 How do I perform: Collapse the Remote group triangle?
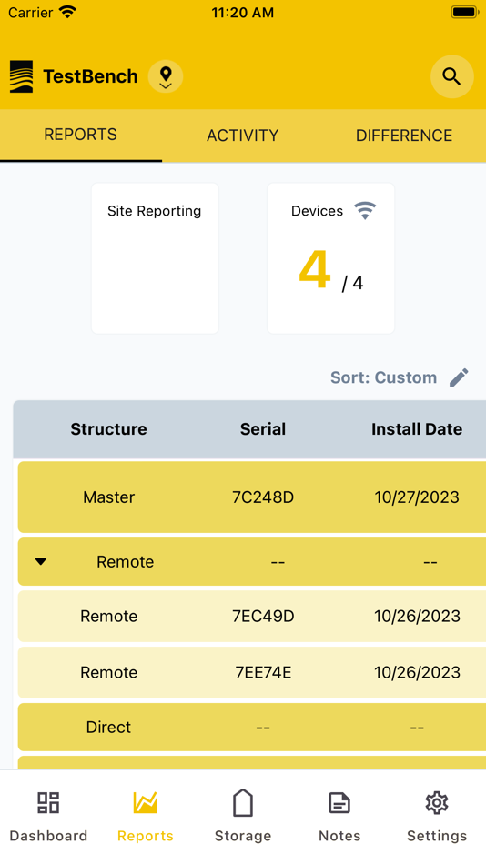tap(41, 561)
